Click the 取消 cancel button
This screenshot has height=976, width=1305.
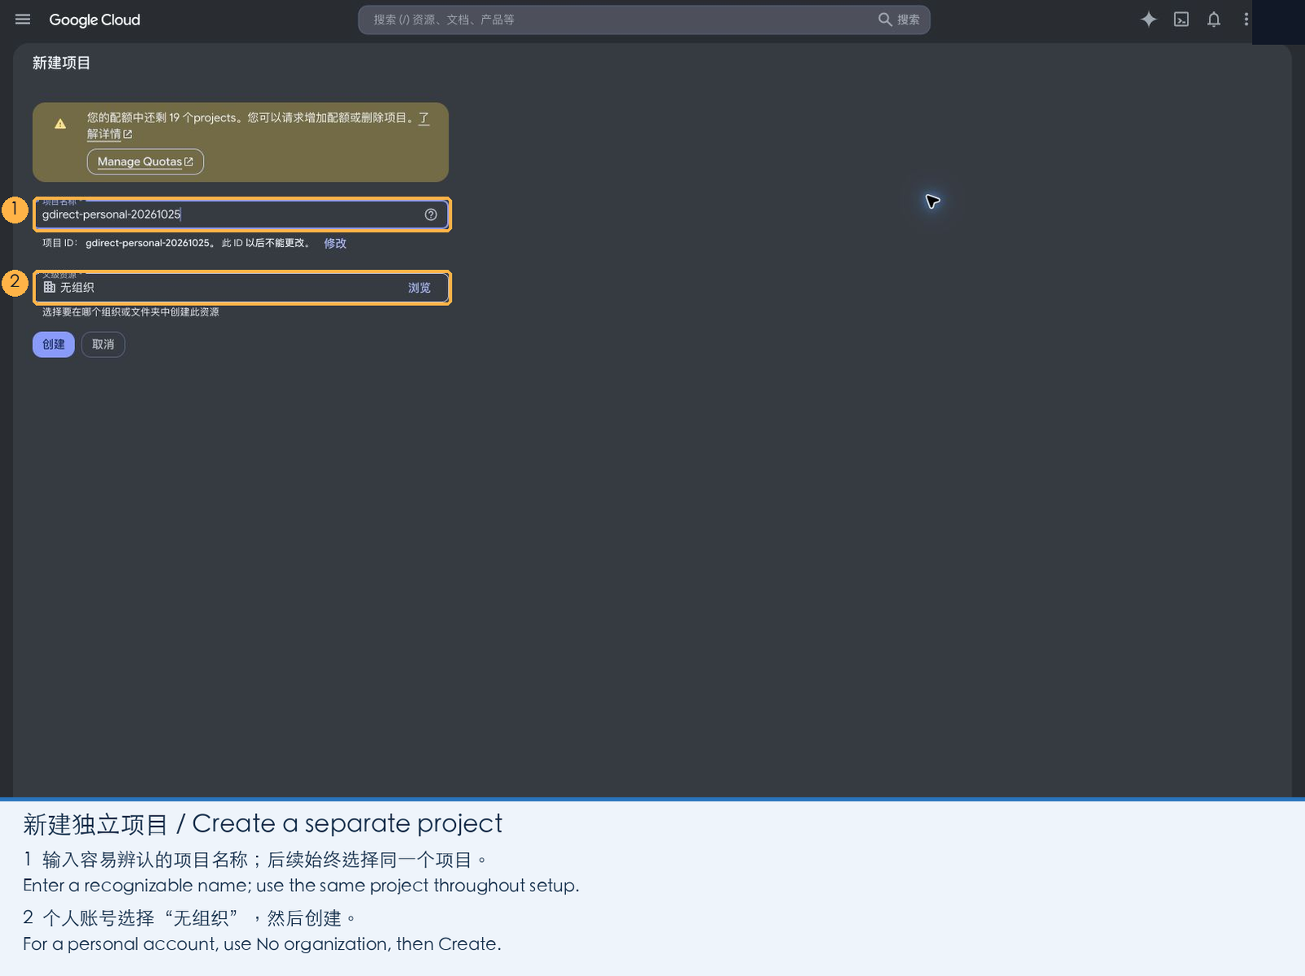104,344
